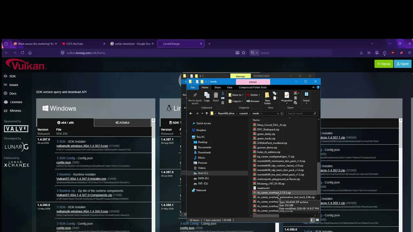Expand the address bar history dropdown
This screenshot has height=232, width=413.
point(278,113)
